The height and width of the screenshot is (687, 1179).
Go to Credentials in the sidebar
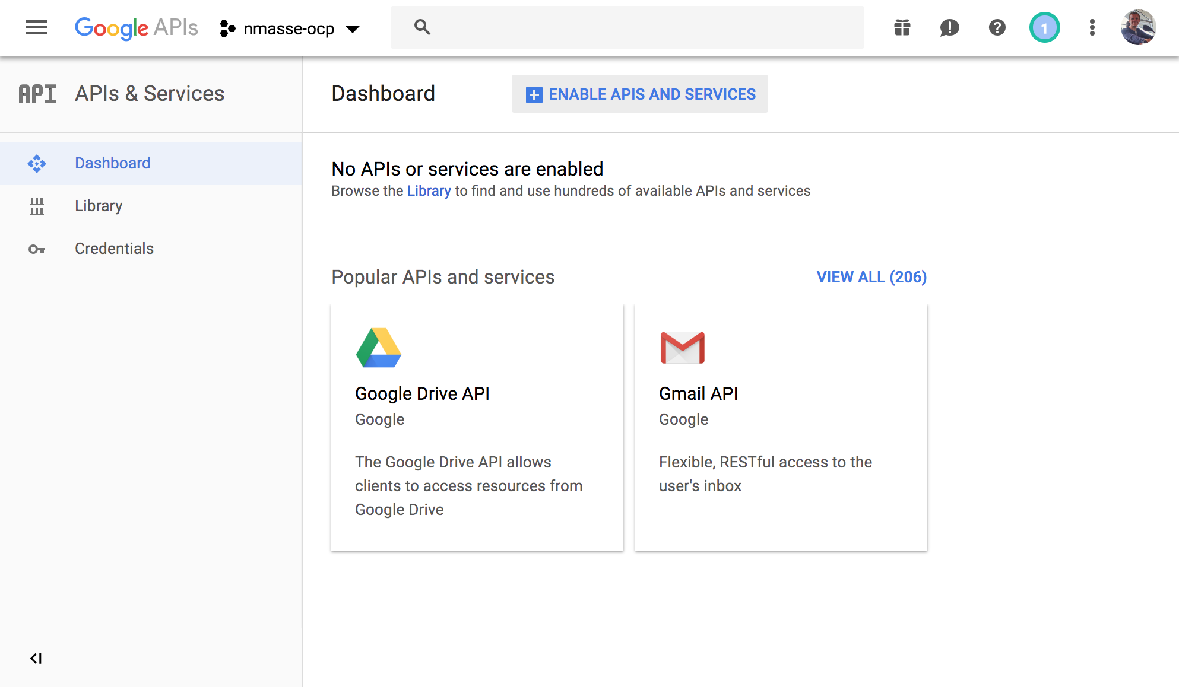[x=114, y=249]
